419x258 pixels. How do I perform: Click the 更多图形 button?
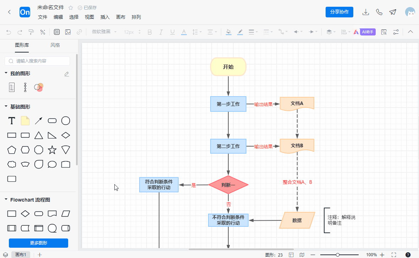[x=38, y=243]
